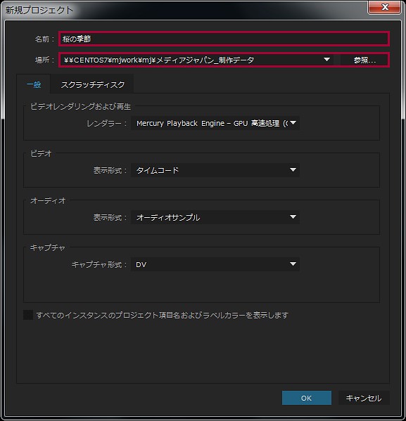Image resolution: width=406 pixels, height=421 pixels.
Task: Open the audio 表示形式 オーディオサンプル dropdown
Action: (215, 217)
